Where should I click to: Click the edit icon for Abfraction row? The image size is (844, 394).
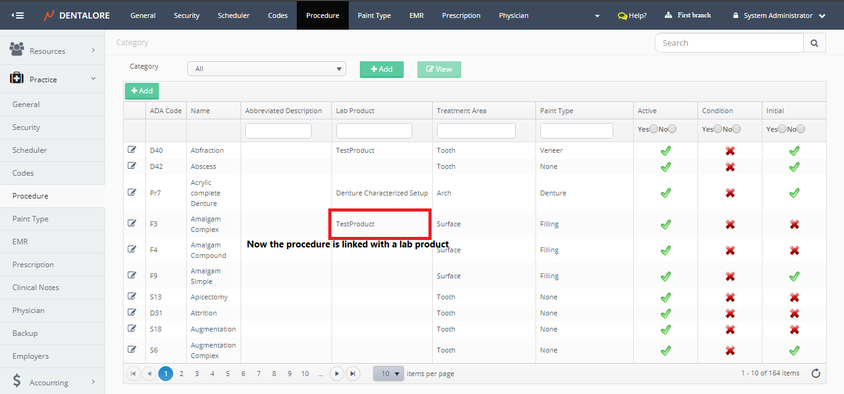pos(132,150)
